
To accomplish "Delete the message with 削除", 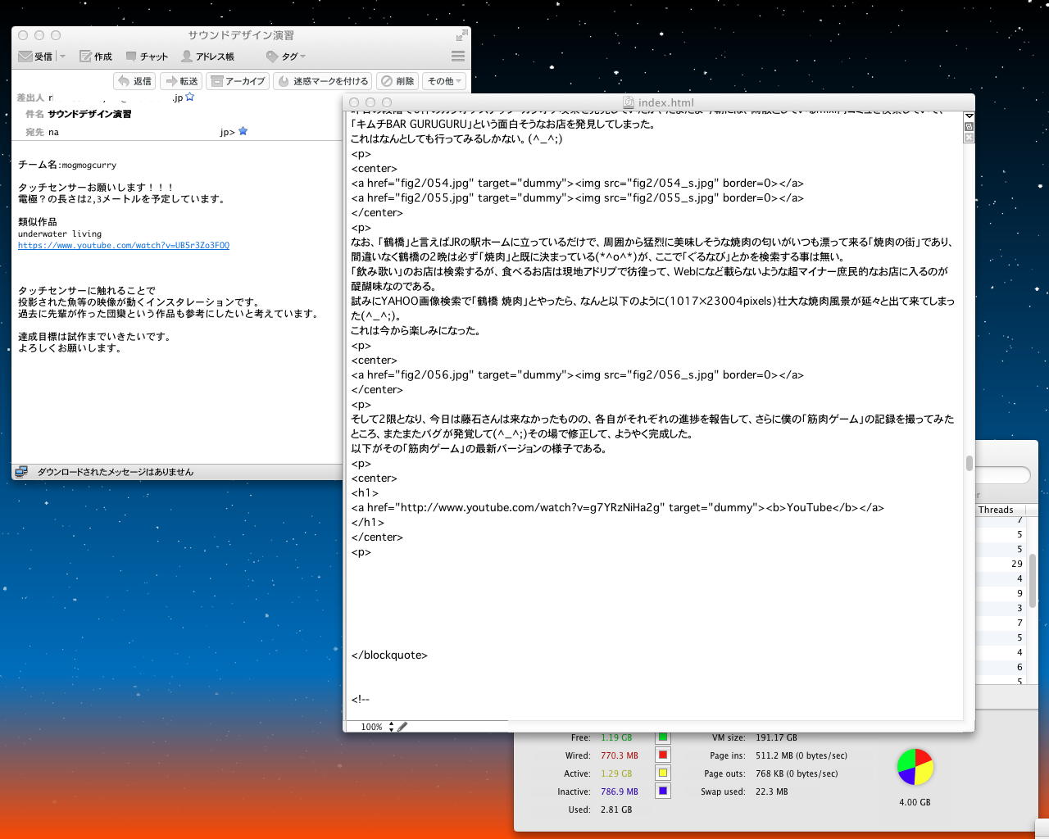I will click(397, 81).
